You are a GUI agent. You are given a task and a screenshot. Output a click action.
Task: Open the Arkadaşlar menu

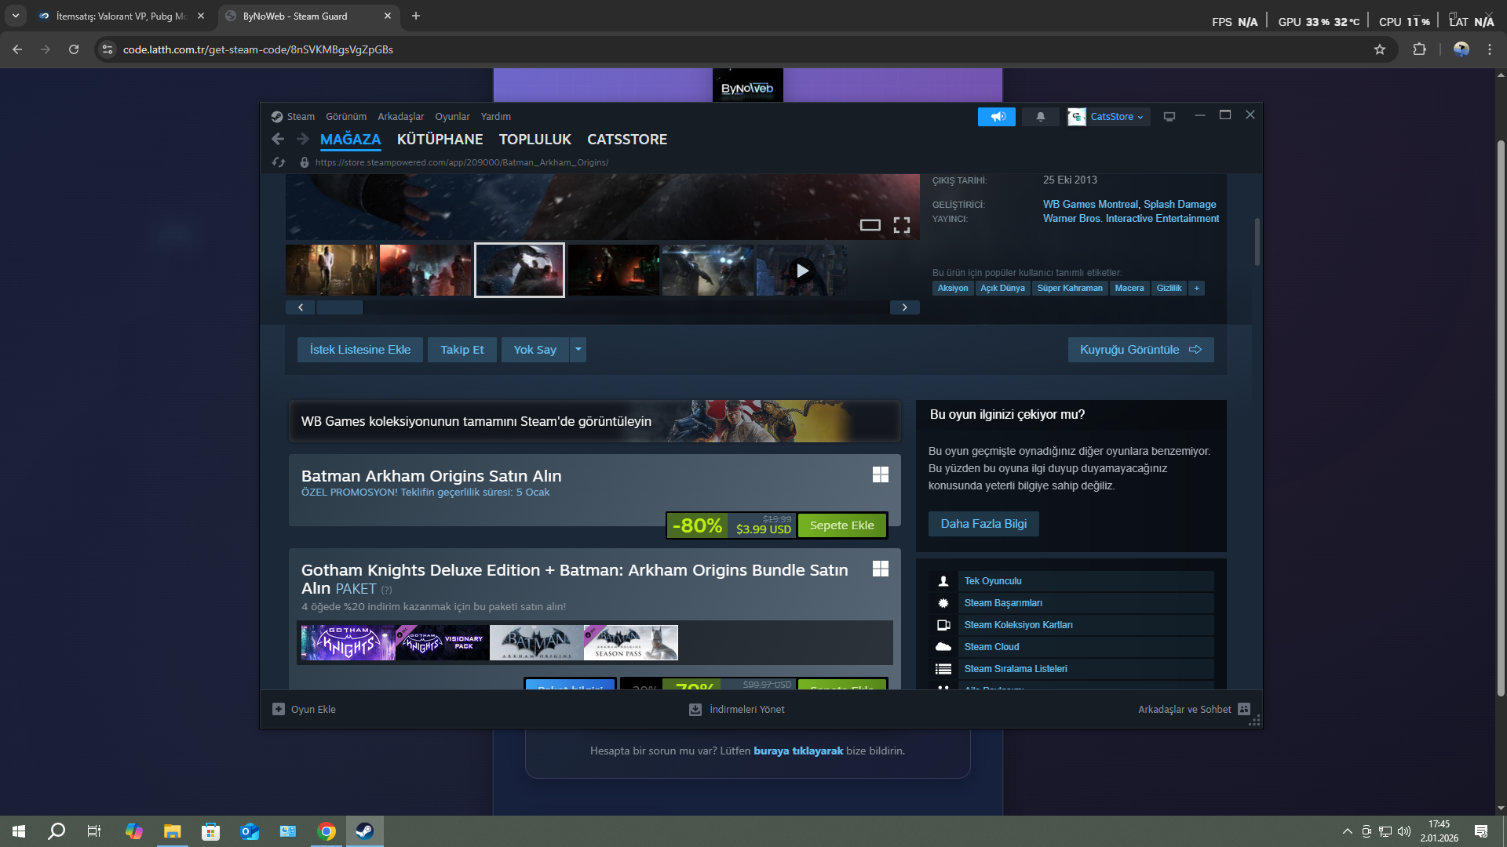pyautogui.click(x=401, y=117)
